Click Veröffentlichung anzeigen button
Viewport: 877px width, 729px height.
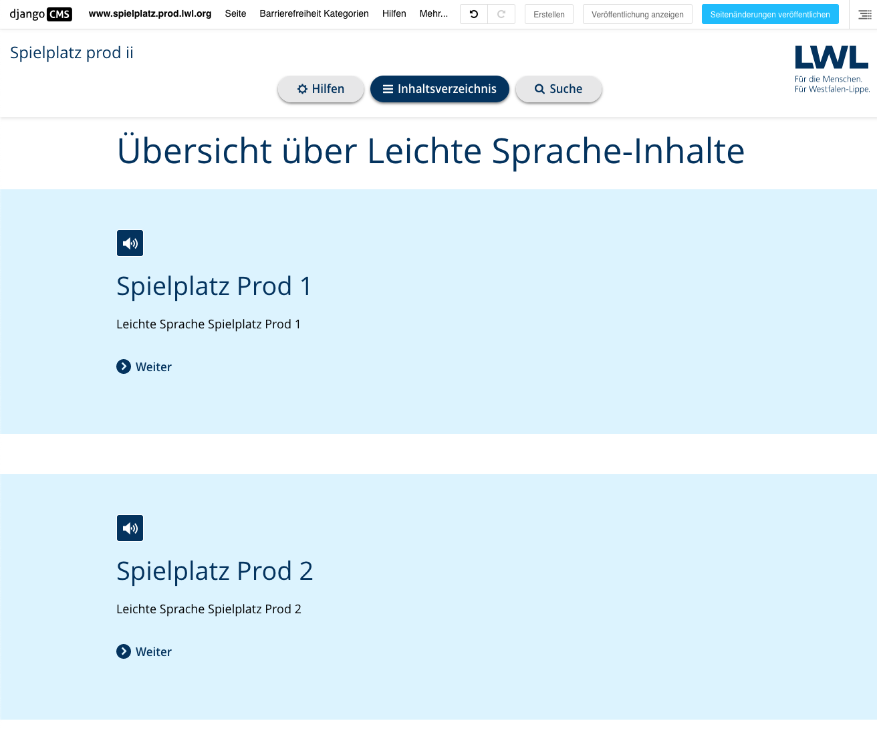tap(637, 14)
